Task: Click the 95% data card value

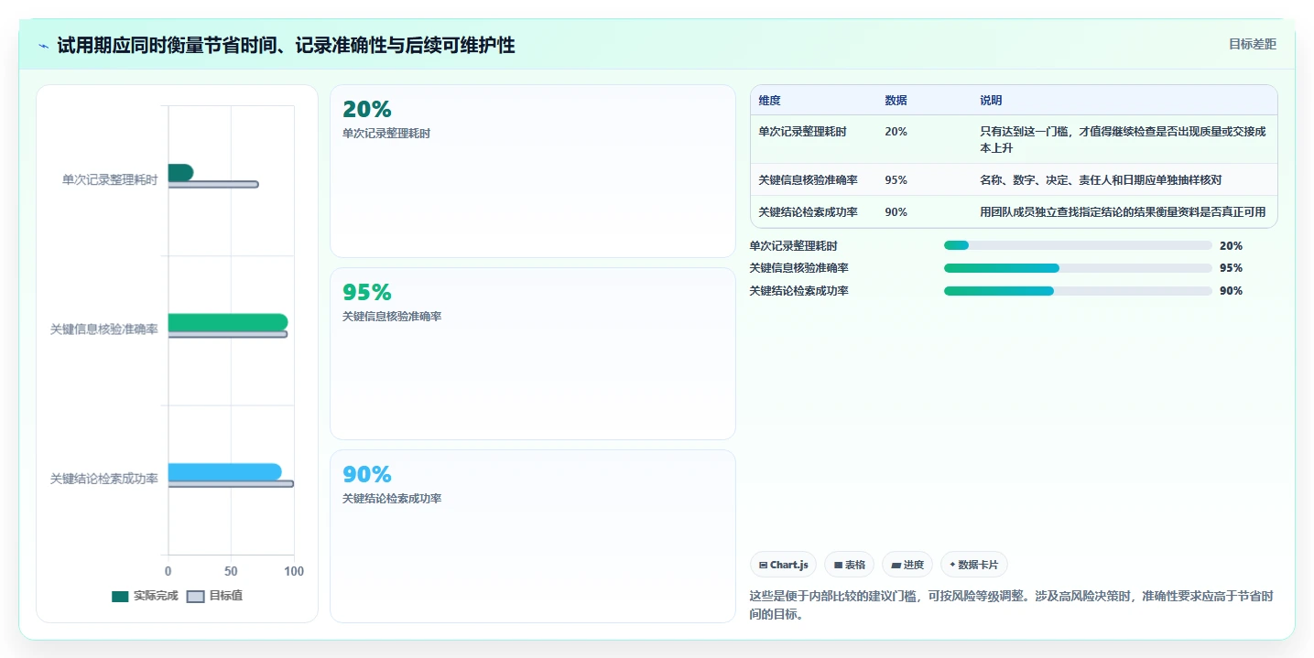Action: click(x=366, y=293)
